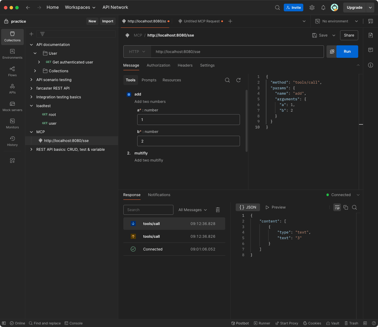Open the documentation icon in right sidebar
The image size is (378, 327).
tap(371, 35)
